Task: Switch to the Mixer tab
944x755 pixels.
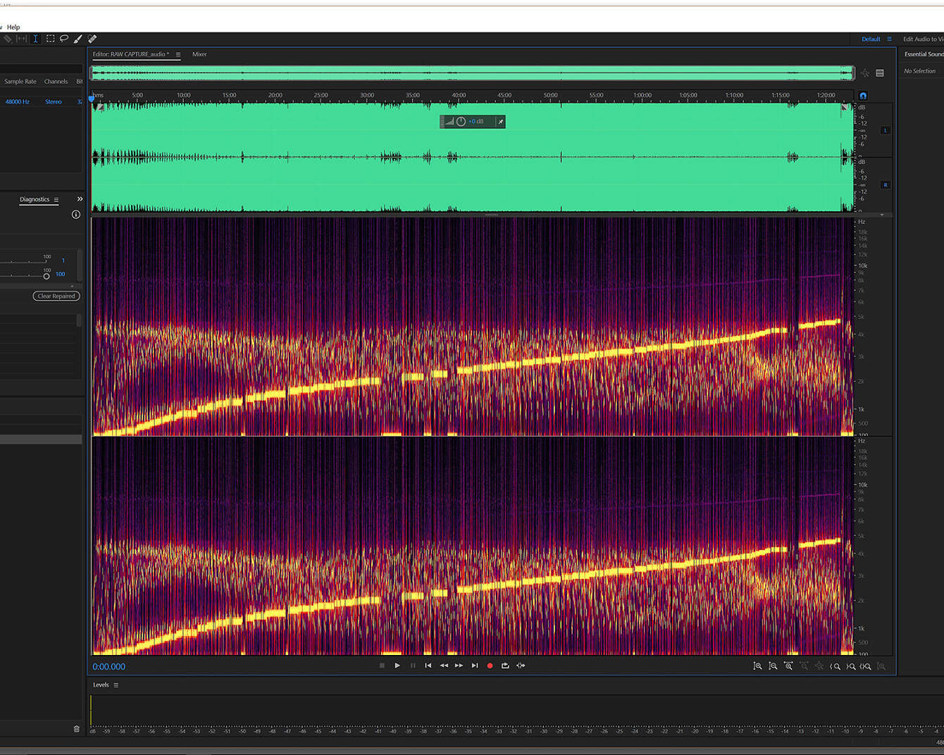Action: click(x=199, y=54)
